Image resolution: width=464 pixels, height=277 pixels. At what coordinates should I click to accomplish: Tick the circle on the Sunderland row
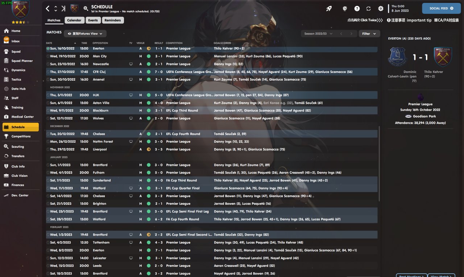point(48,180)
